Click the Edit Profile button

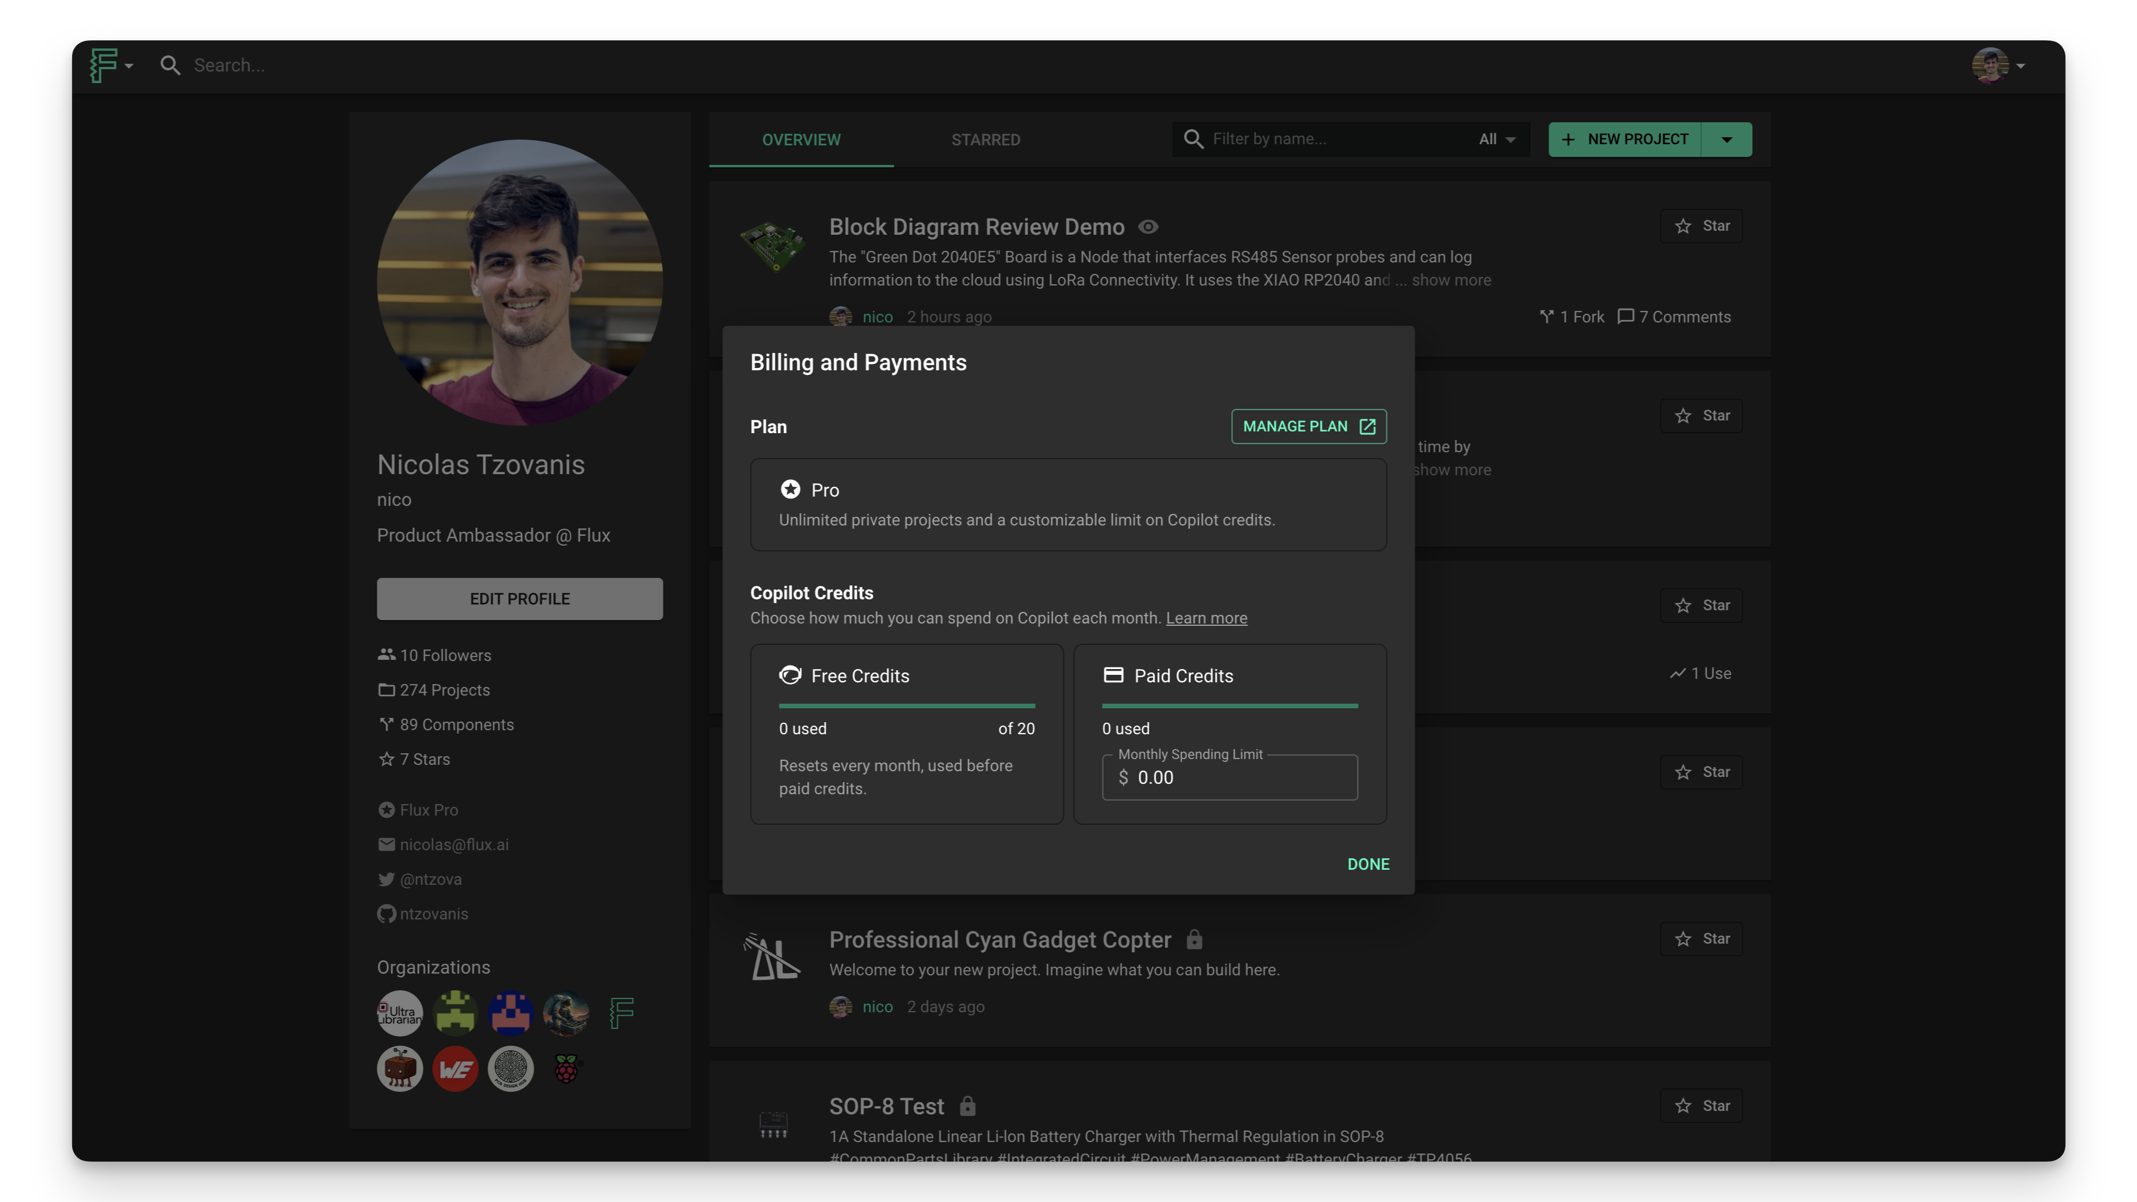[x=519, y=599]
